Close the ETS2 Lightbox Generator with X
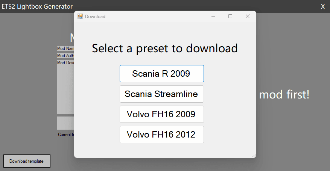Image resolution: width=330 pixels, height=171 pixels. pos(322,6)
